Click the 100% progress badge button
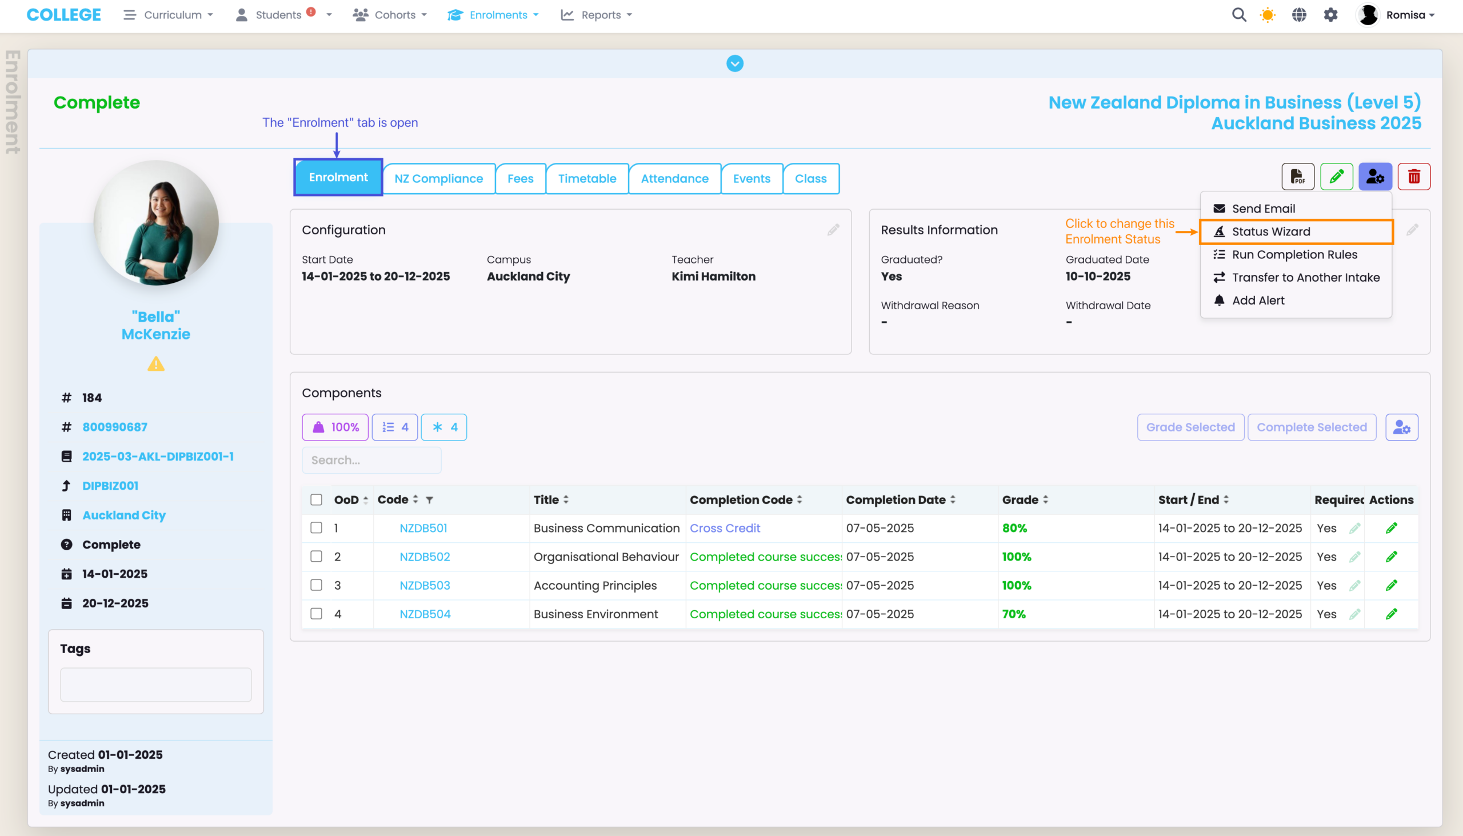Image resolution: width=1463 pixels, height=836 pixels. 335,427
